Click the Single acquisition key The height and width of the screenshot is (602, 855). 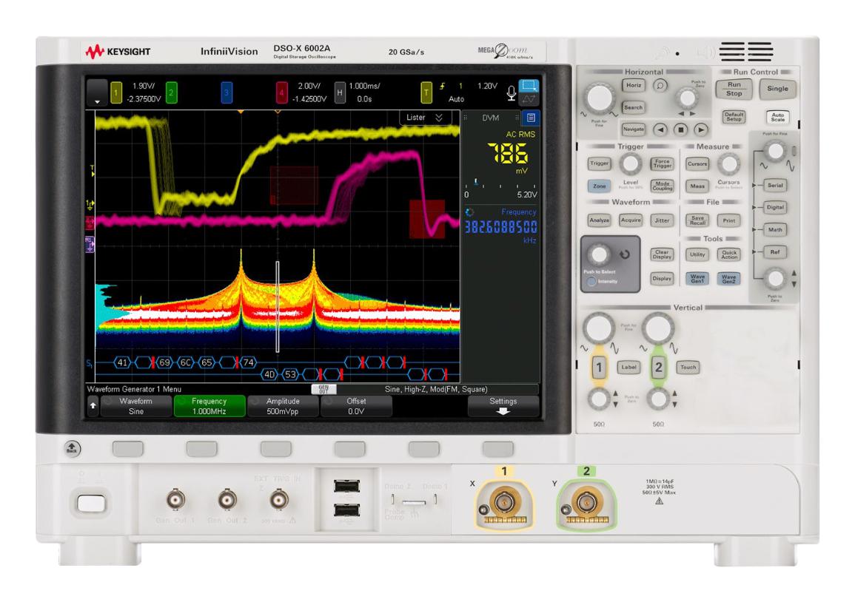click(x=777, y=89)
